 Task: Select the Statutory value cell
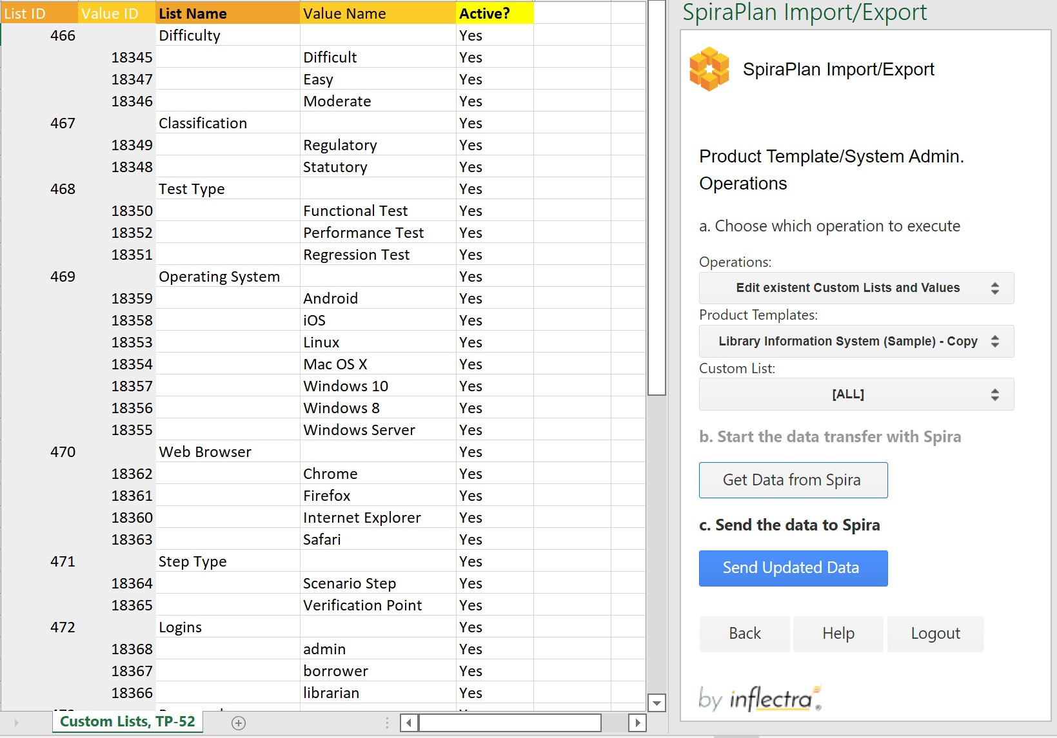[x=378, y=167]
